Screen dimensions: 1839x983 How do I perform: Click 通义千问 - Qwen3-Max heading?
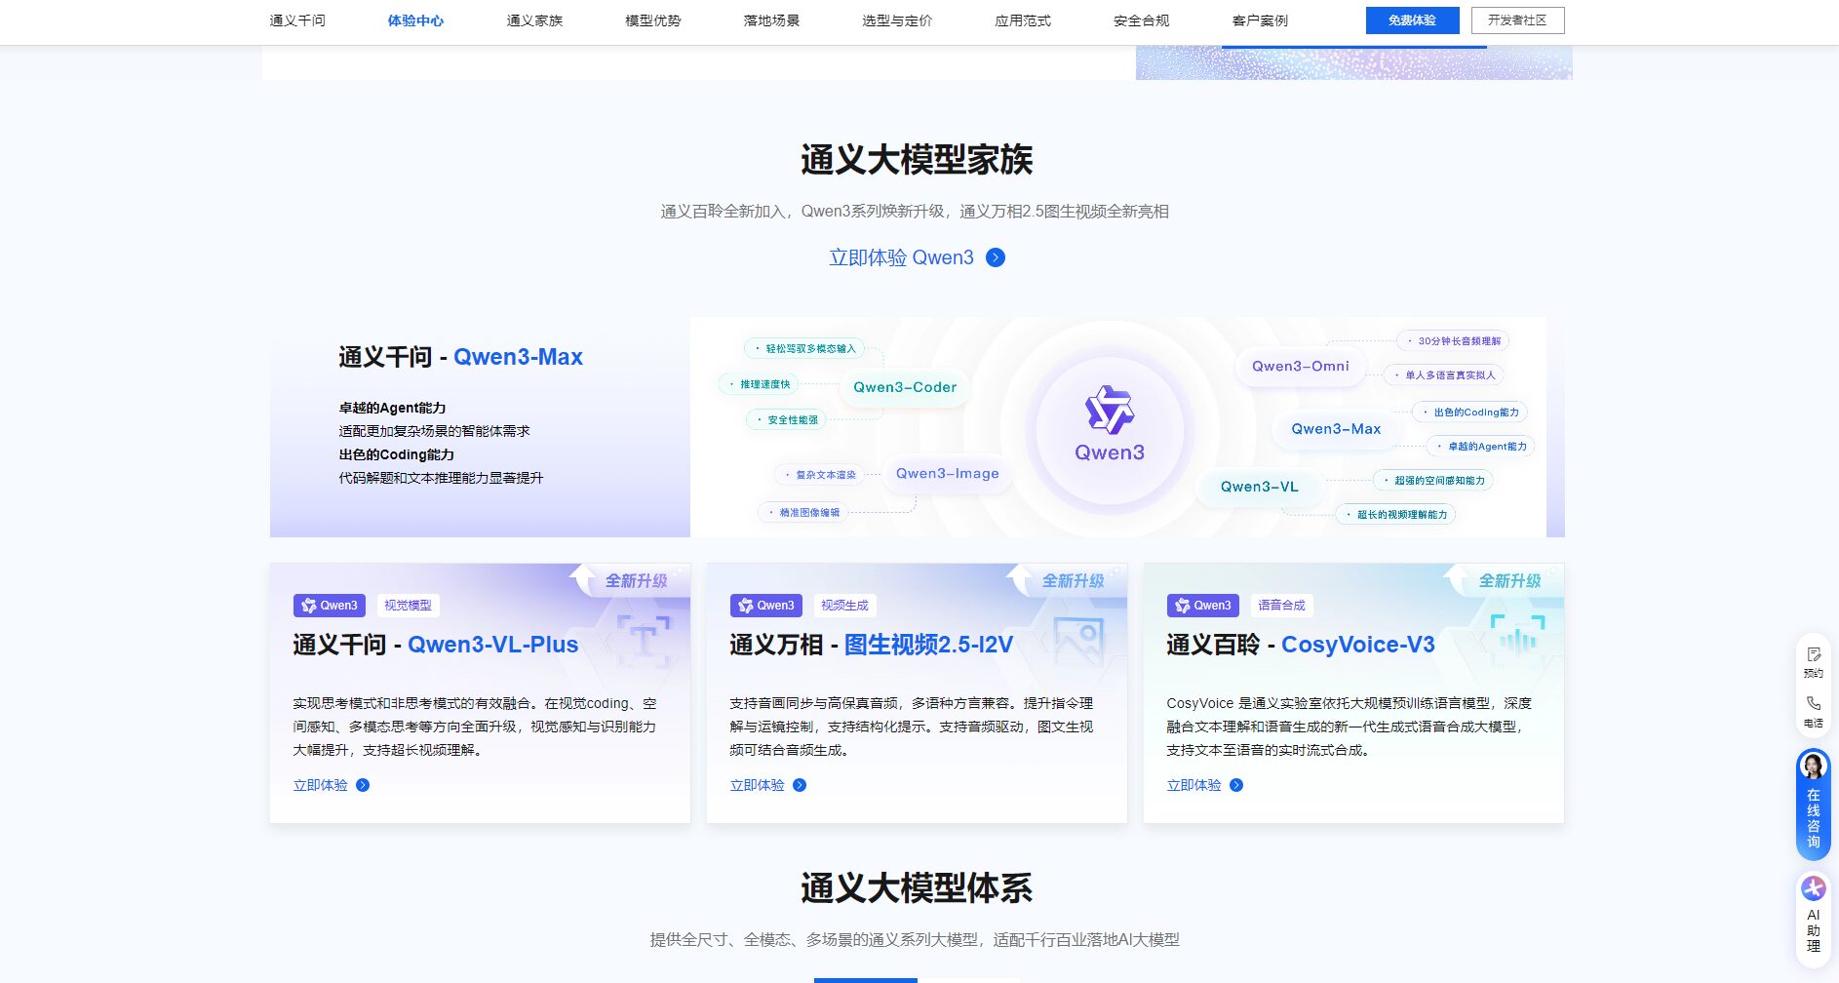pos(460,357)
